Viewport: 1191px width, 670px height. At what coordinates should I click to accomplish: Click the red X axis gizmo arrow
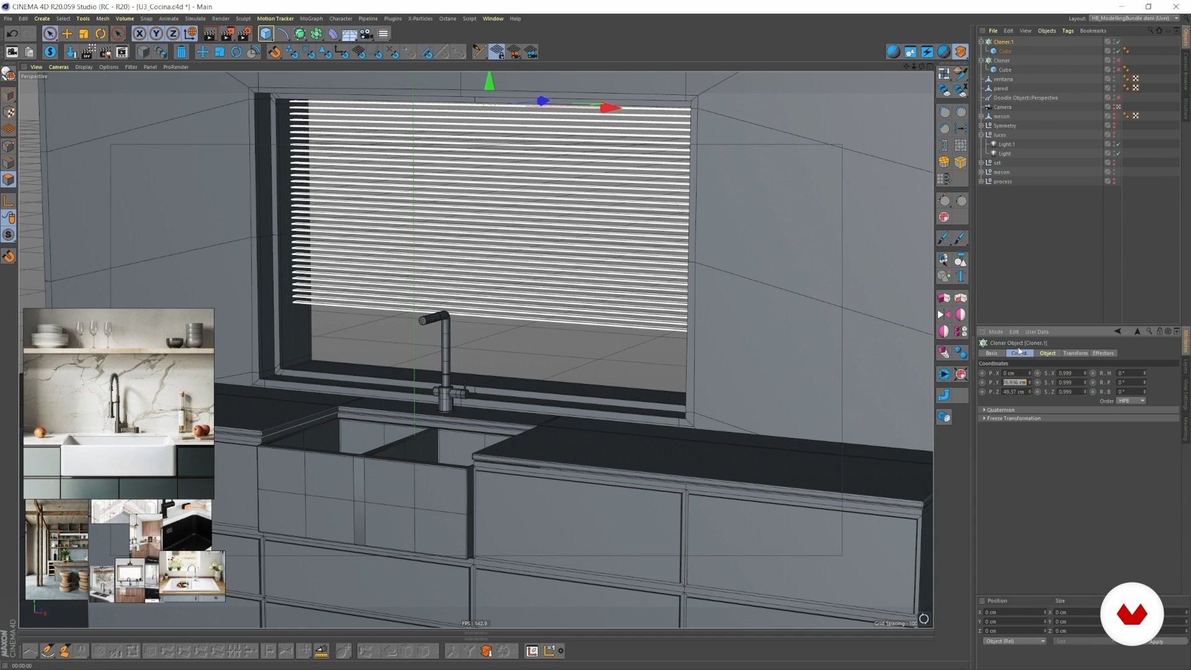pyautogui.click(x=611, y=108)
